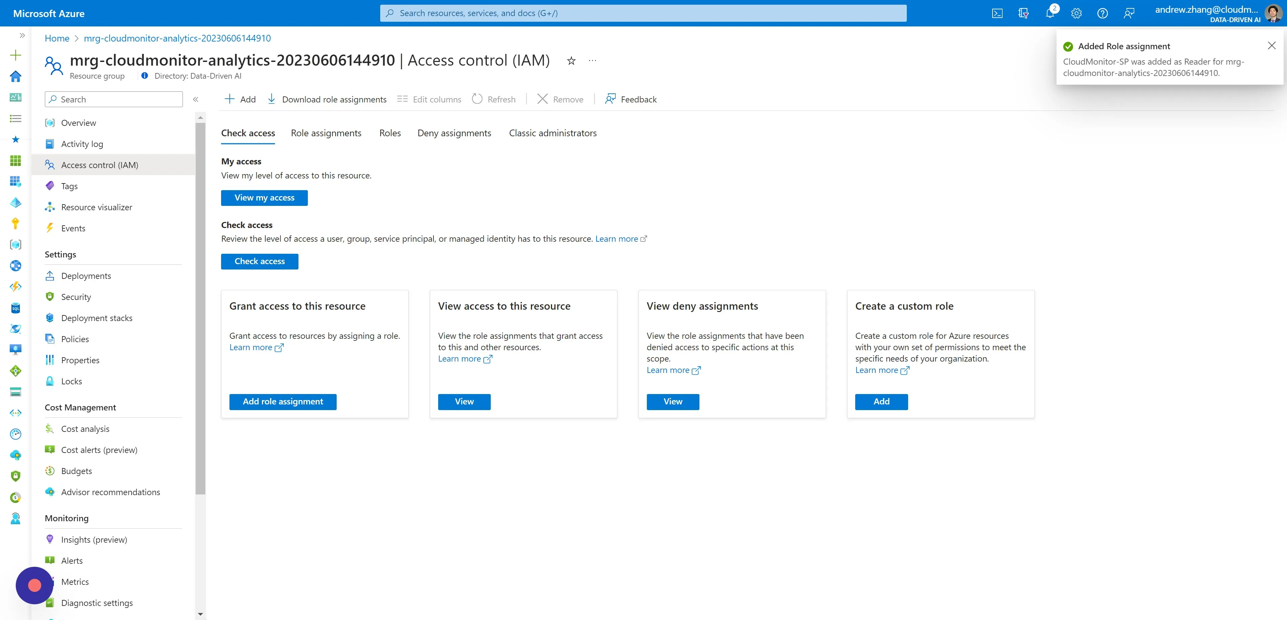
Task: Open Function App lightning icon in sidebar
Action: pyautogui.click(x=15, y=287)
